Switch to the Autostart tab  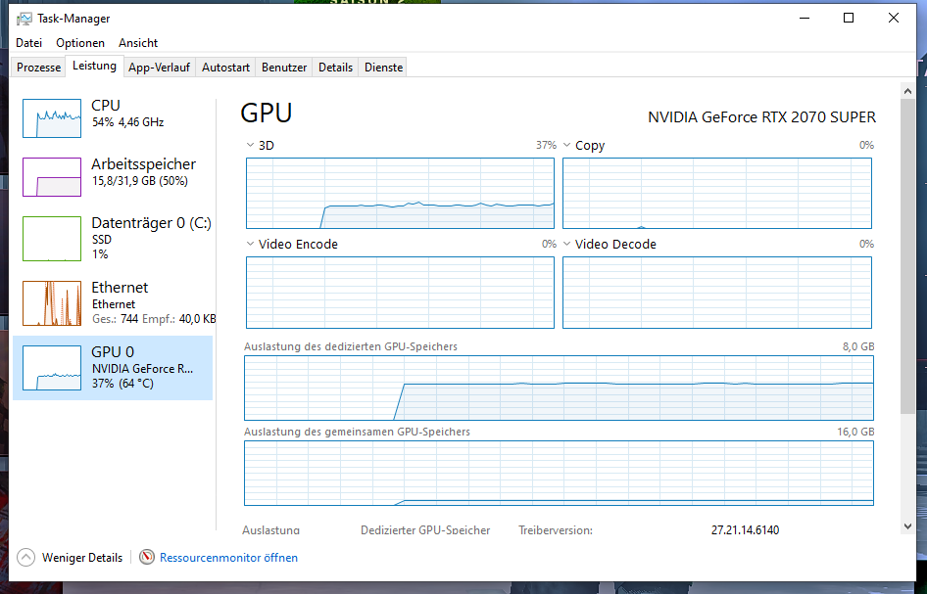tap(225, 68)
